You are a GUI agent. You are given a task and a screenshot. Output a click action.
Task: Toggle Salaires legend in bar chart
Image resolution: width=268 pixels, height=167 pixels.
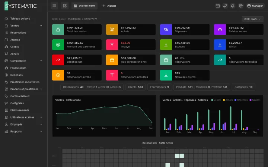[x=255, y=100]
